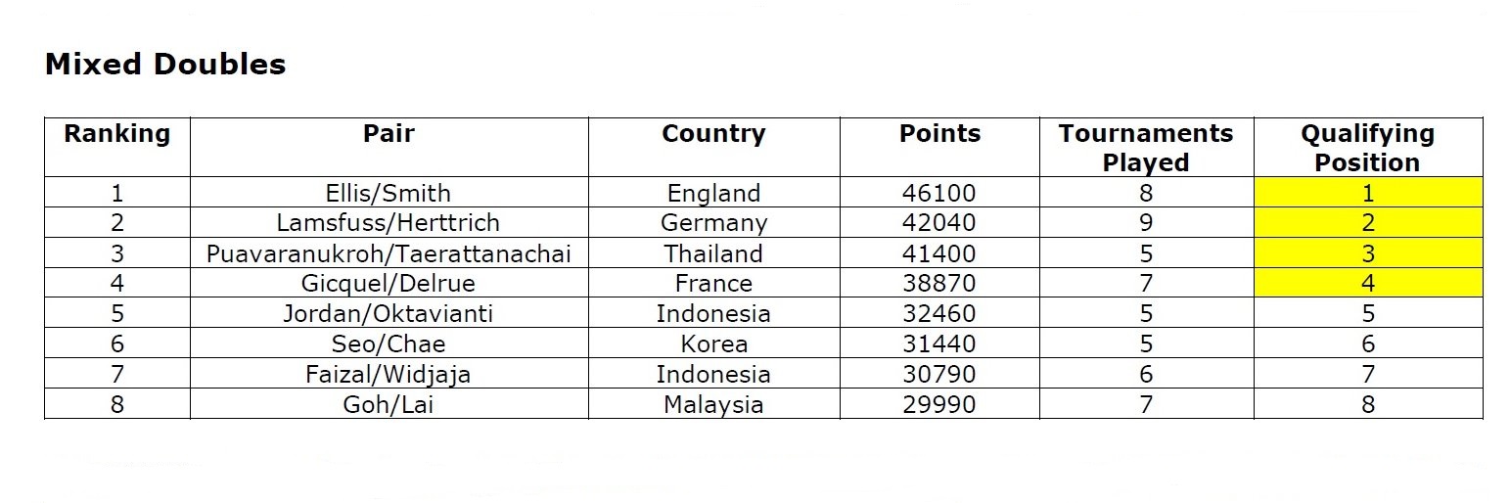
Task: Select yellow highlighted qualifying position 4 cell
Action: tap(1368, 284)
